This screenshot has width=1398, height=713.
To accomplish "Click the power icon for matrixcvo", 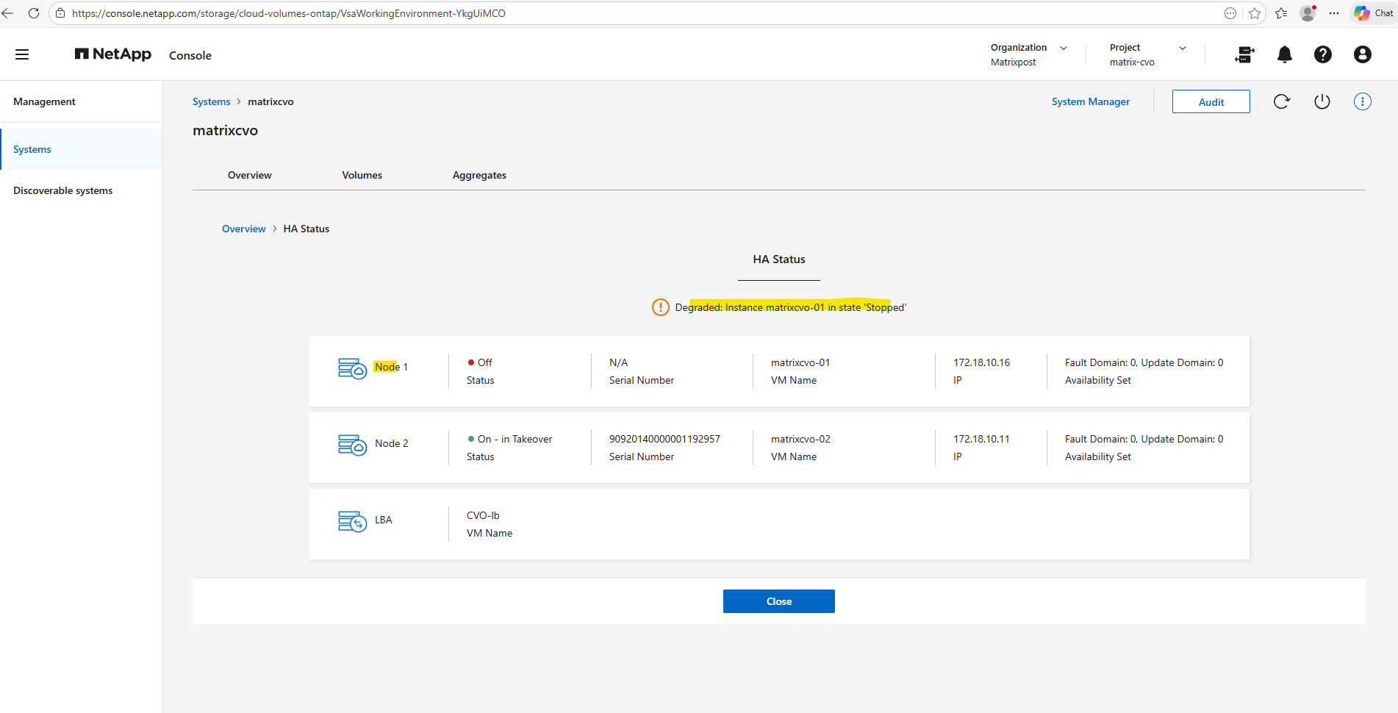I will pyautogui.click(x=1322, y=101).
